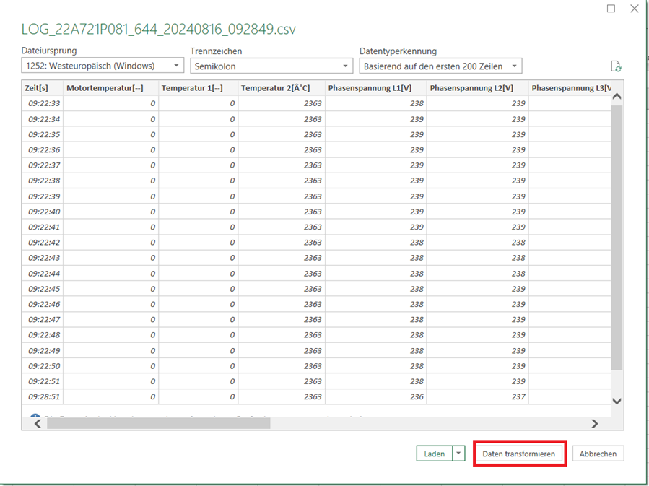Screen dimensions: 649x486
Task: Maximize the import dialog window
Action: pos(611,9)
